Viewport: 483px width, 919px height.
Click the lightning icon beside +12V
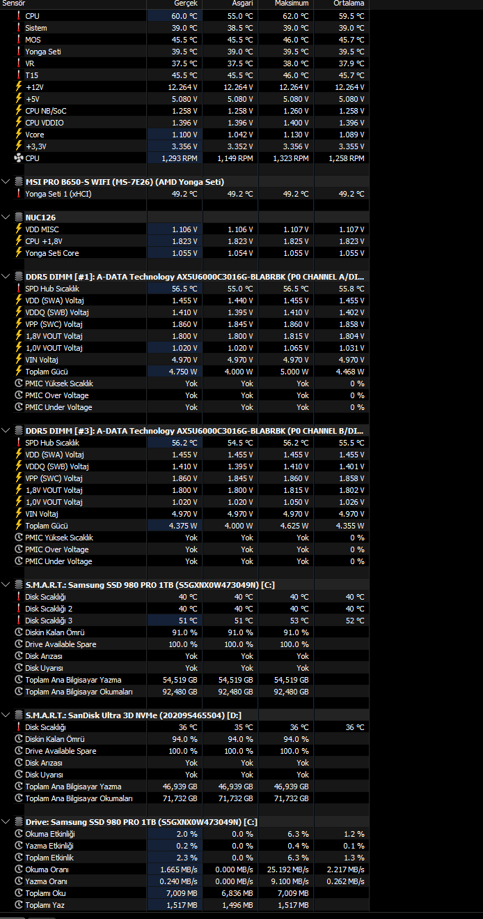pyautogui.click(x=18, y=87)
